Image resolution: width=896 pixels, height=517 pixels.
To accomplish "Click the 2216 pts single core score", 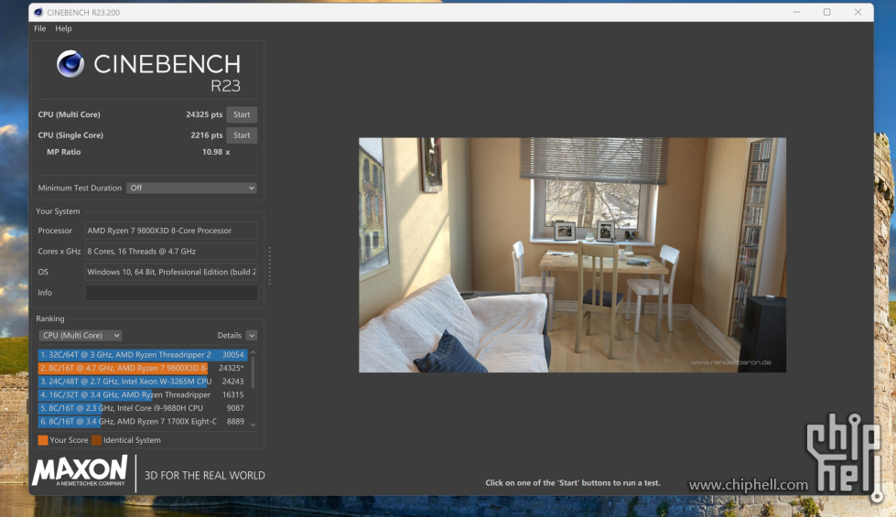I will 206,135.
